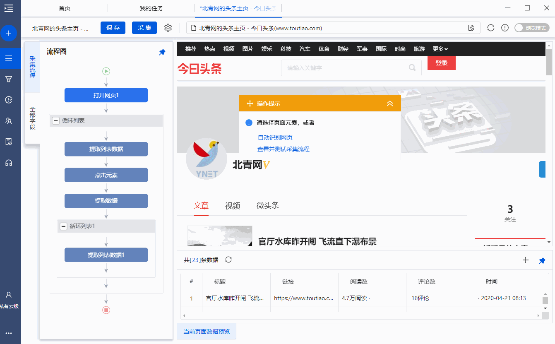Open the team users sidebar icon
555x344 pixels.
tap(9, 121)
